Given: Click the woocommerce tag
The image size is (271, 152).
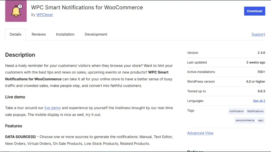Looking at the screenshot, I should click(x=245, y=120).
